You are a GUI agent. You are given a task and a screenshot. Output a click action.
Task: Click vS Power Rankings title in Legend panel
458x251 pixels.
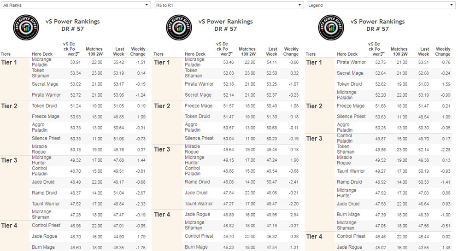tap(378, 22)
